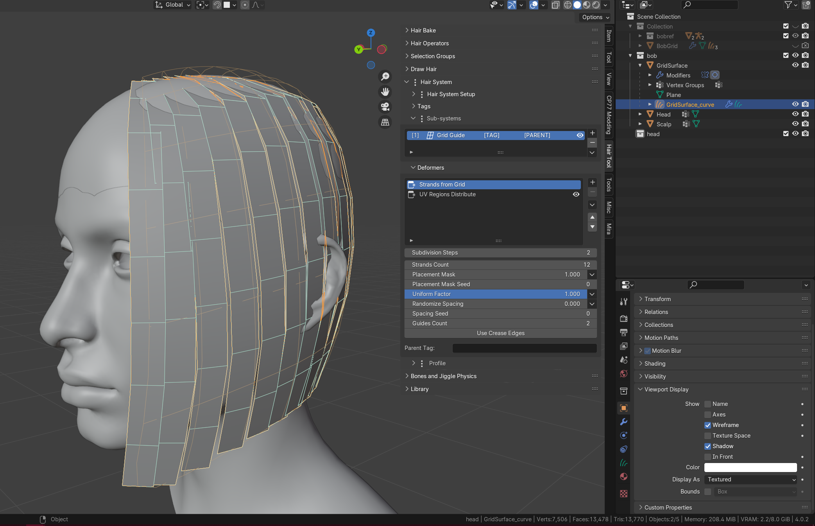Click add deformer plus button
This screenshot has width=815, height=526.
click(x=592, y=182)
